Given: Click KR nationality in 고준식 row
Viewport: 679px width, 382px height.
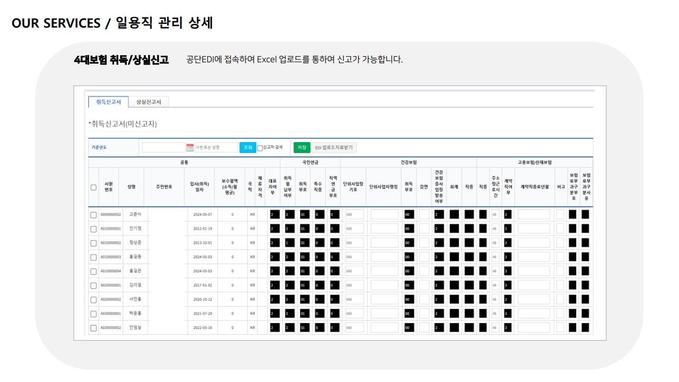Looking at the screenshot, I should coord(253,215).
